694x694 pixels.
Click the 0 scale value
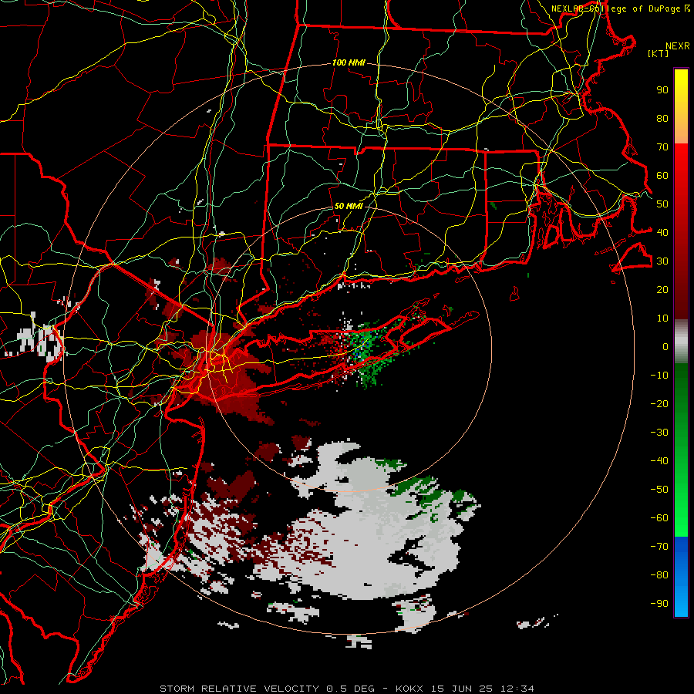[665, 346]
